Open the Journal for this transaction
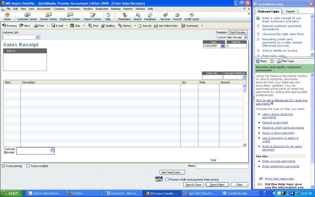The image size is (315, 197). (144, 26)
